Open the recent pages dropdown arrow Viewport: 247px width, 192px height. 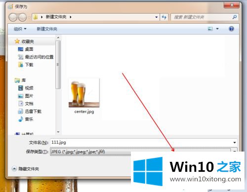29,17
